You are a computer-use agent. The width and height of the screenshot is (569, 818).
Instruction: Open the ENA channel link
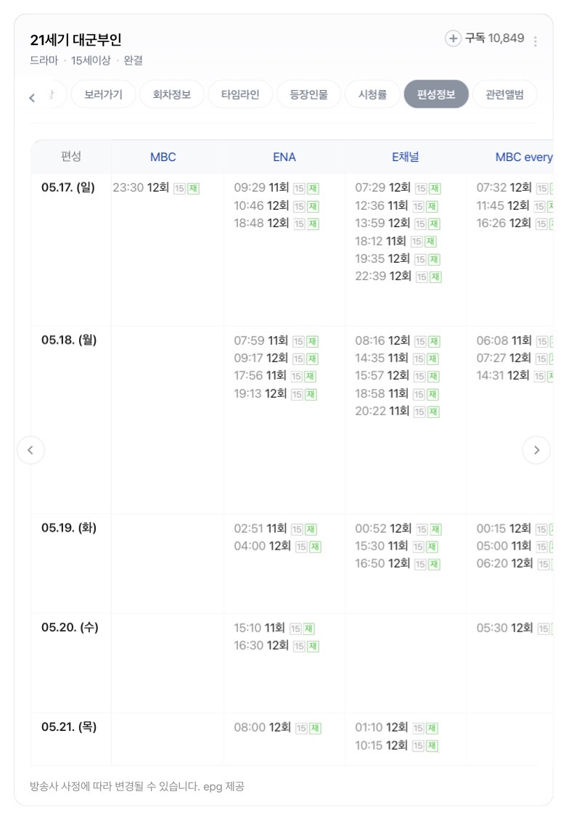tap(284, 157)
